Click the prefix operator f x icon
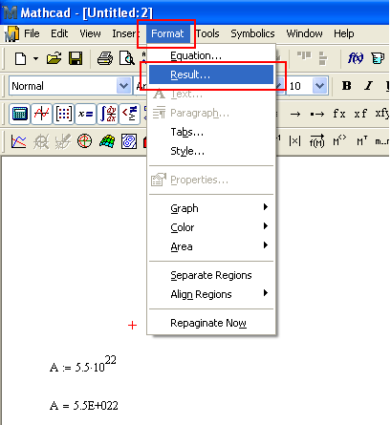Viewport: 391px width, 425px height. 339,114
